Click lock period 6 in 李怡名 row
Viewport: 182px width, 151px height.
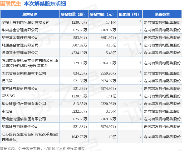coord(140,111)
